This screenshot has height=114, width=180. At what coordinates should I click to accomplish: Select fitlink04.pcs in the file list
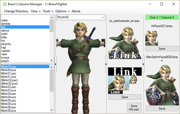pyautogui.click(x=25, y=97)
